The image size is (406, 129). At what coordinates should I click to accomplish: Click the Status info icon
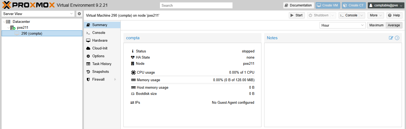(133, 51)
